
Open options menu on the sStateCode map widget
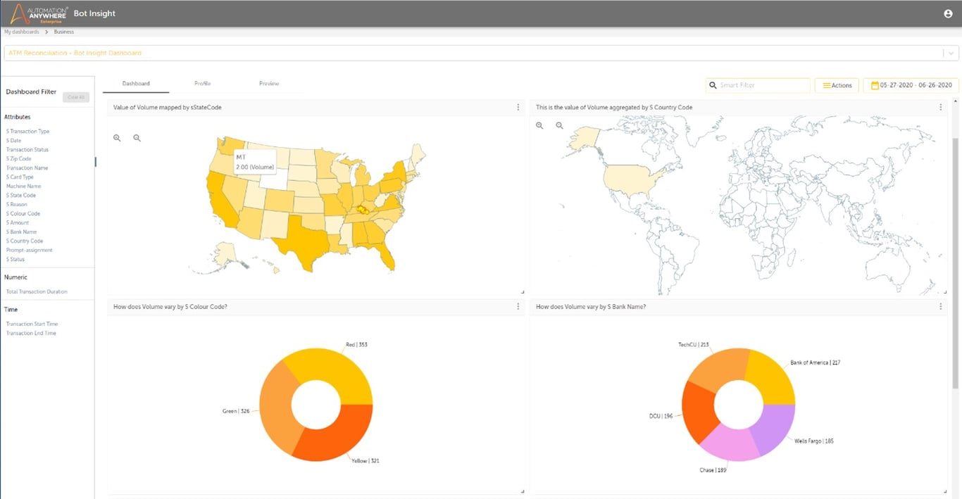click(x=518, y=107)
